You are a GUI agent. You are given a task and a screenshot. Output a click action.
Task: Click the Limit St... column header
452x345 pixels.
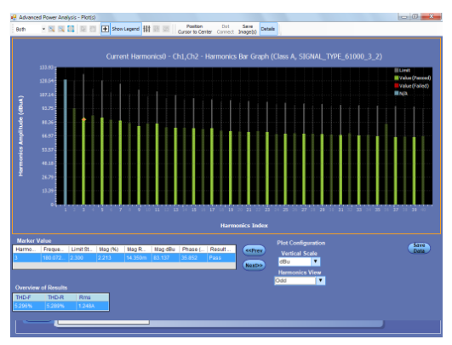[83, 250]
